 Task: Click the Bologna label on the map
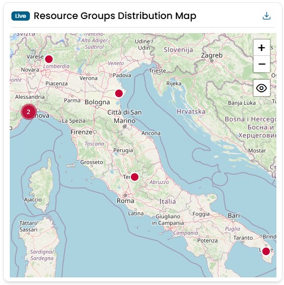click(x=97, y=102)
